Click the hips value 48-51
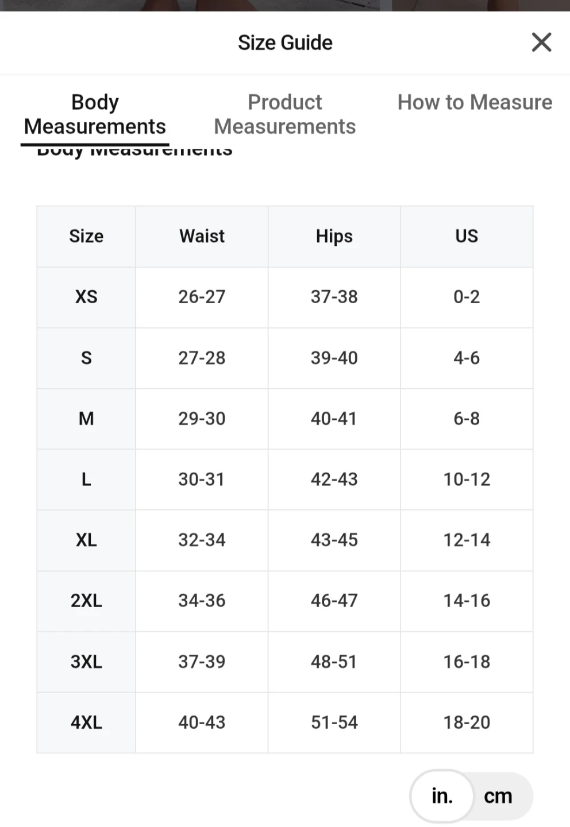The image size is (570, 827). point(334,662)
